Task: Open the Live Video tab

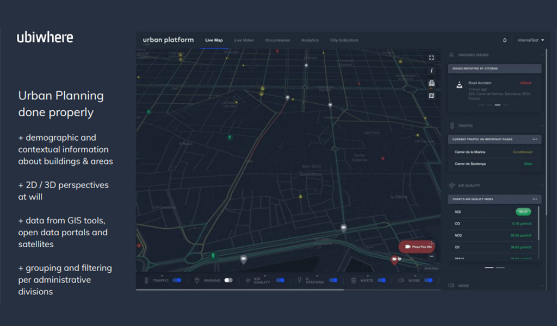Action: coord(244,40)
